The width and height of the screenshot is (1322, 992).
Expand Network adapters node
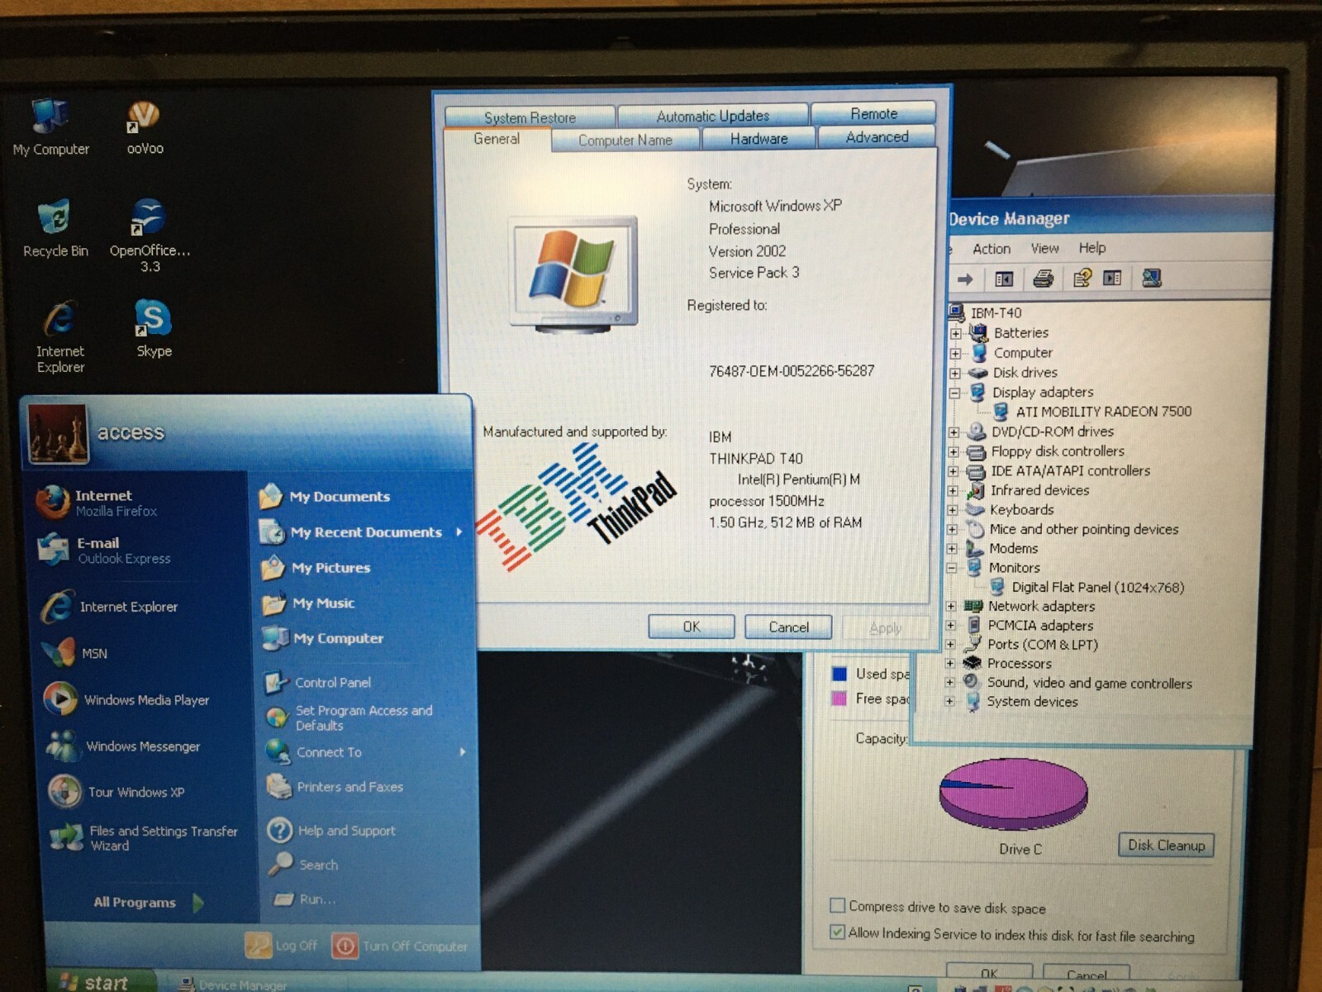[950, 606]
